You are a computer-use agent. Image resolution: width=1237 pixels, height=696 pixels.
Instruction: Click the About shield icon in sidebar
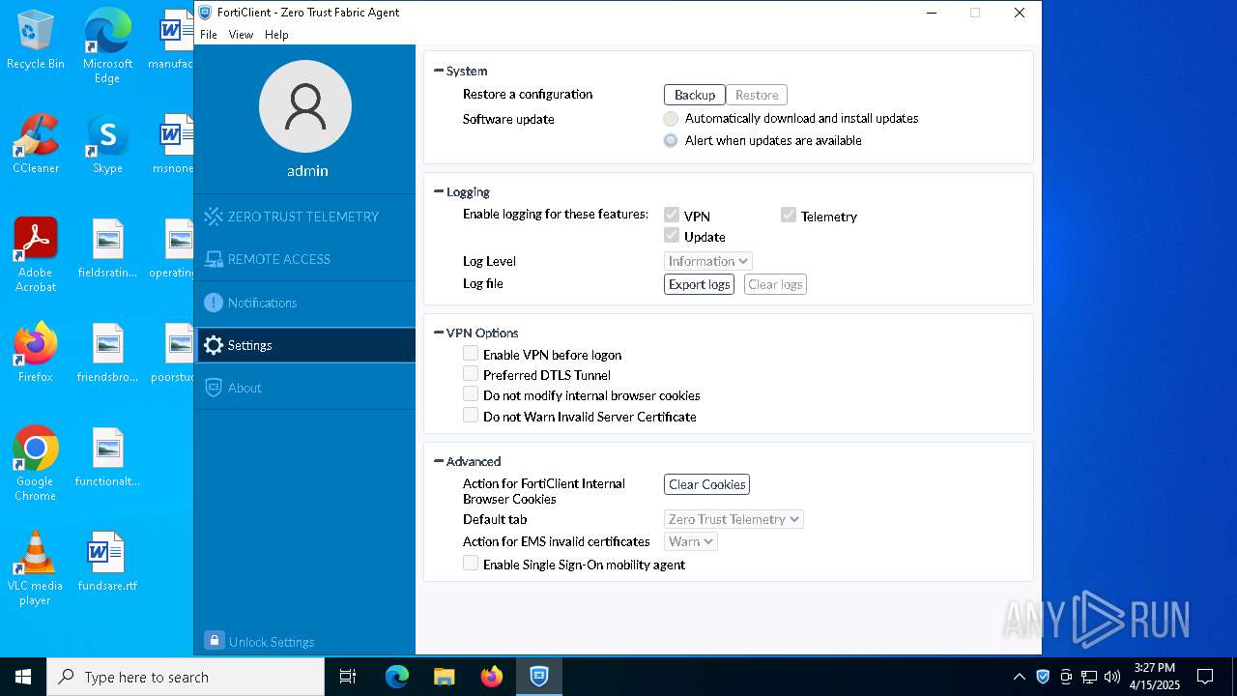tap(214, 388)
